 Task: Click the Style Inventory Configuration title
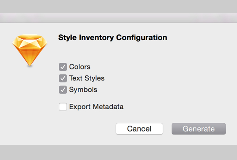pos(113,38)
